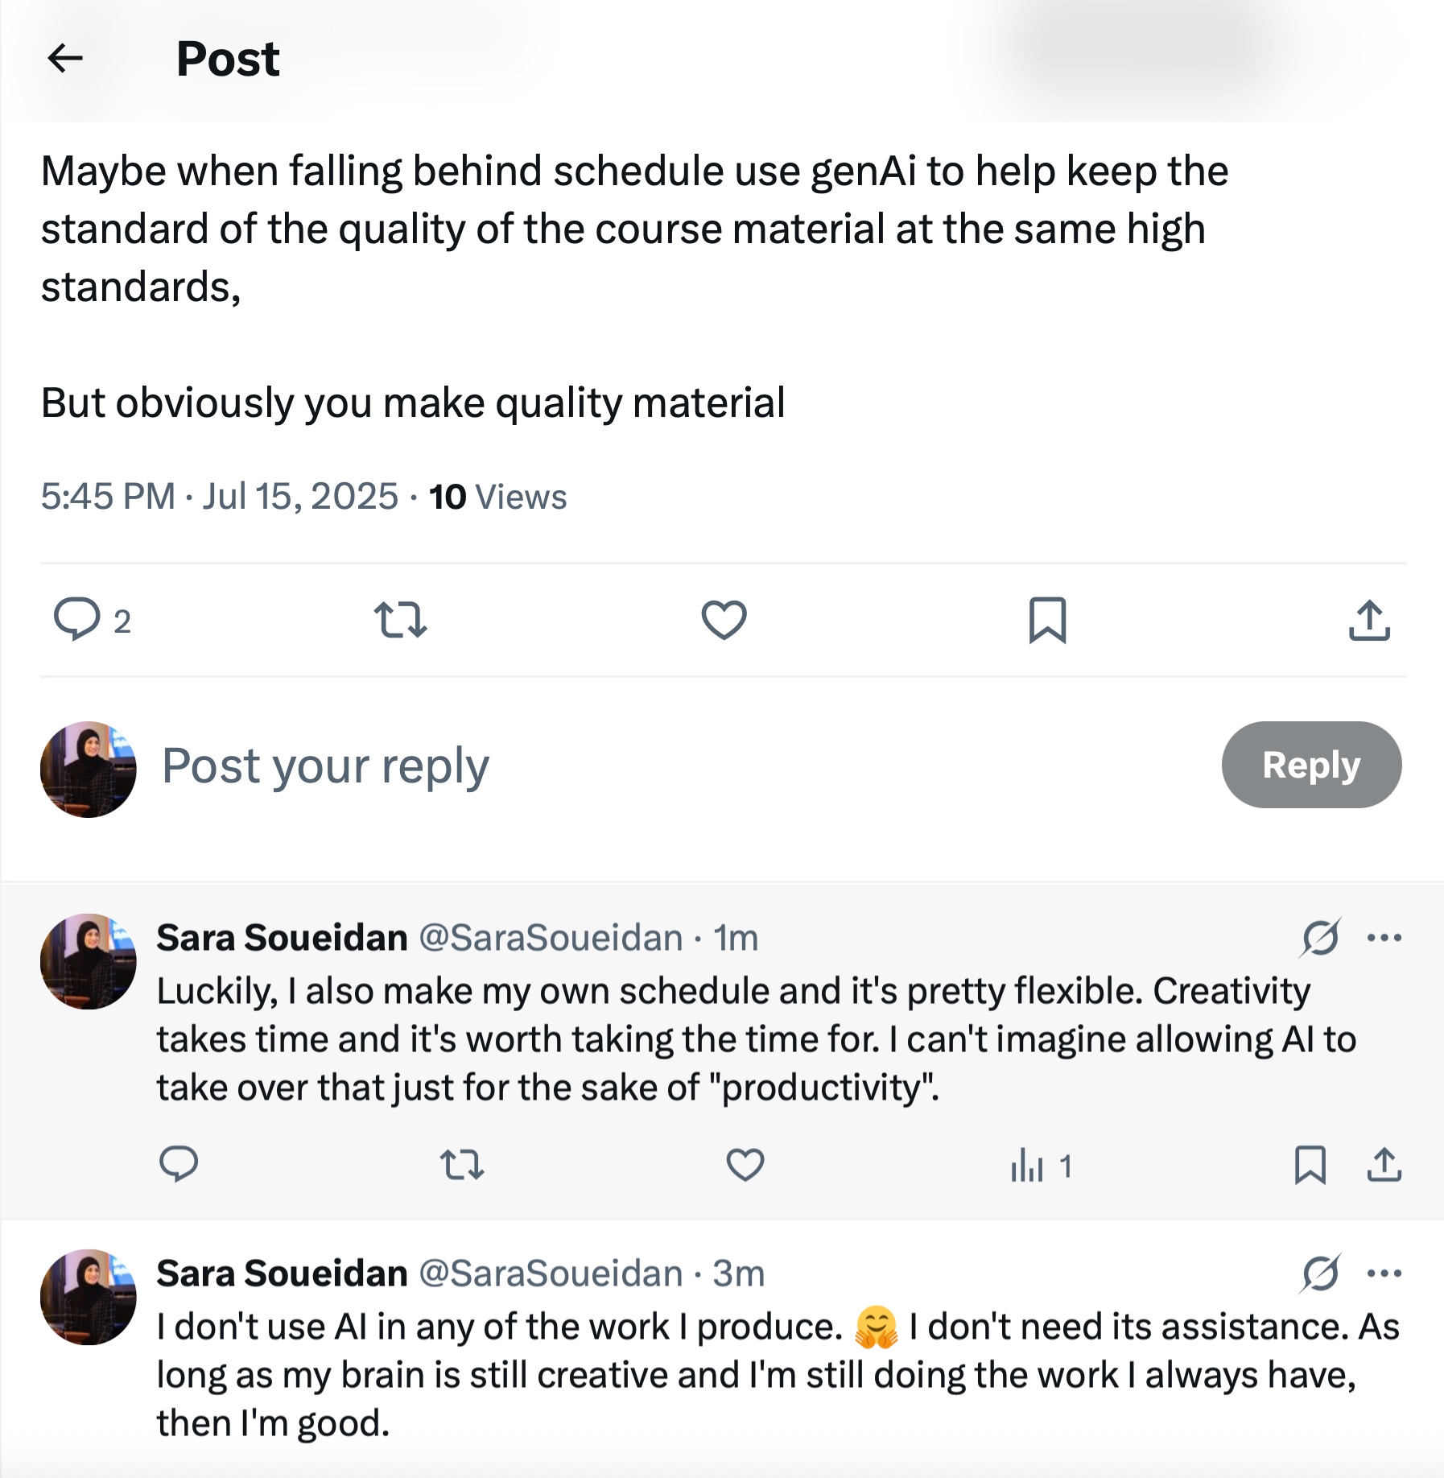Reply to the 1m Sara Soueidan reply
This screenshot has width=1444, height=1478.
tap(179, 1164)
